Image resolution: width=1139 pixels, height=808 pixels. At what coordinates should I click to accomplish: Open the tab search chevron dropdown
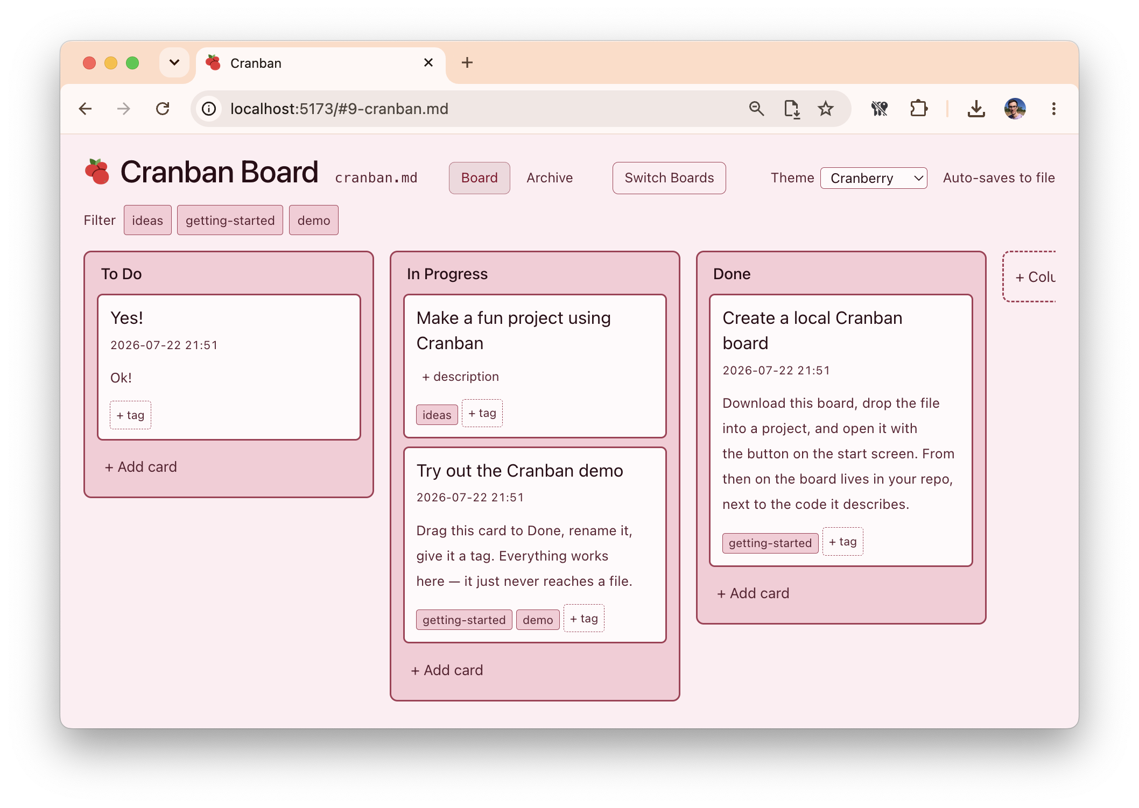(174, 62)
